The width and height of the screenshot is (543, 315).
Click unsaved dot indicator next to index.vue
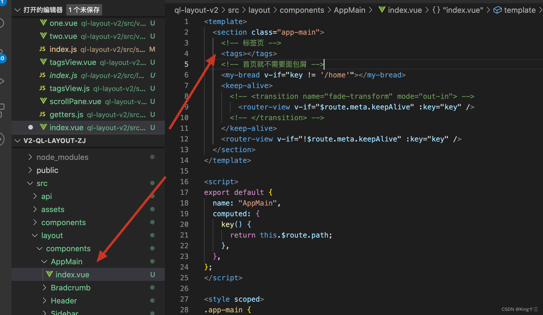click(x=30, y=127)
